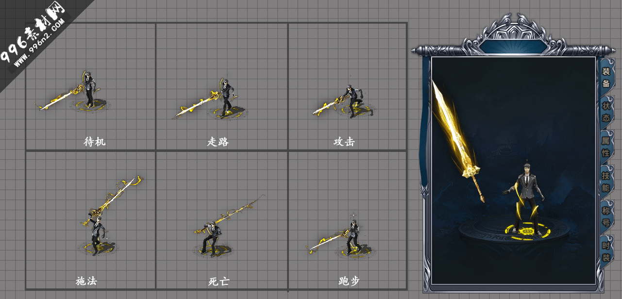
Task: Open the 时装 fashion tab
Action: click(606, 251)
